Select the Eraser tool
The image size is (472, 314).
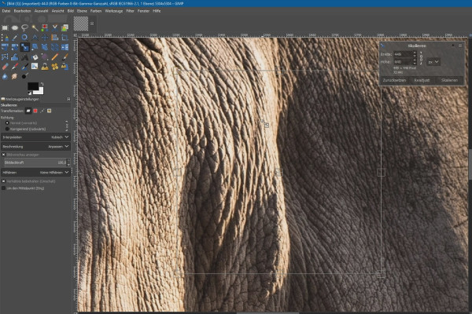(x=5, y=67)
